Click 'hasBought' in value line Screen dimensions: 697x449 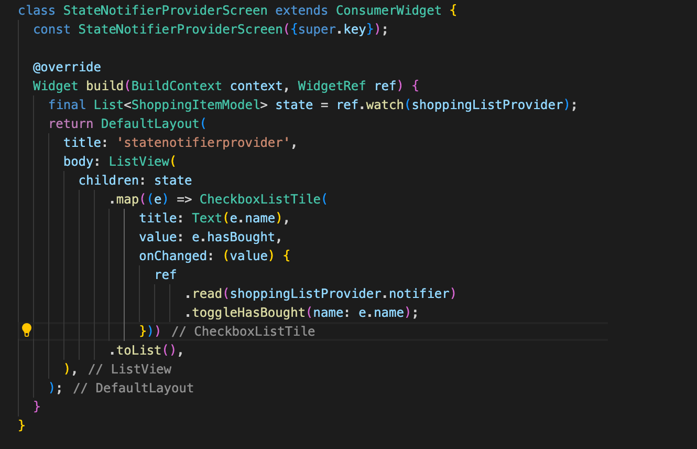[241, 237]
